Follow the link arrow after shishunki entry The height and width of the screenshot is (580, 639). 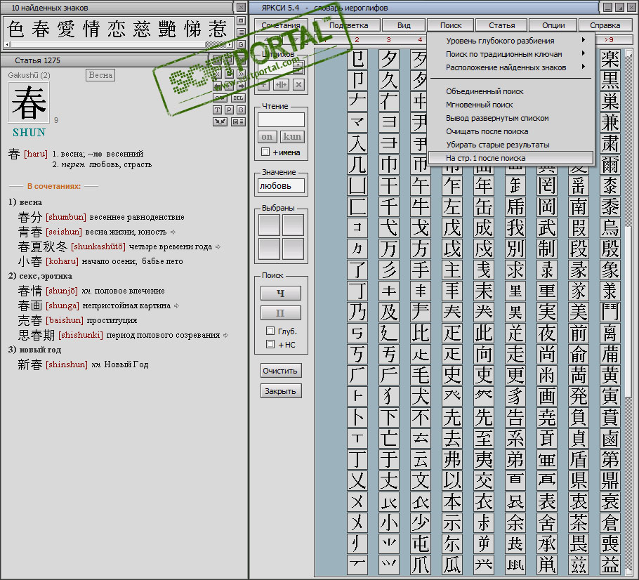point(226,335)
